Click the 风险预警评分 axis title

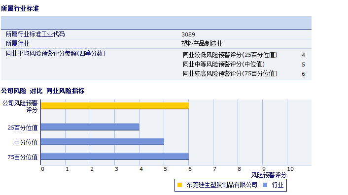click(x=269, y=175)
